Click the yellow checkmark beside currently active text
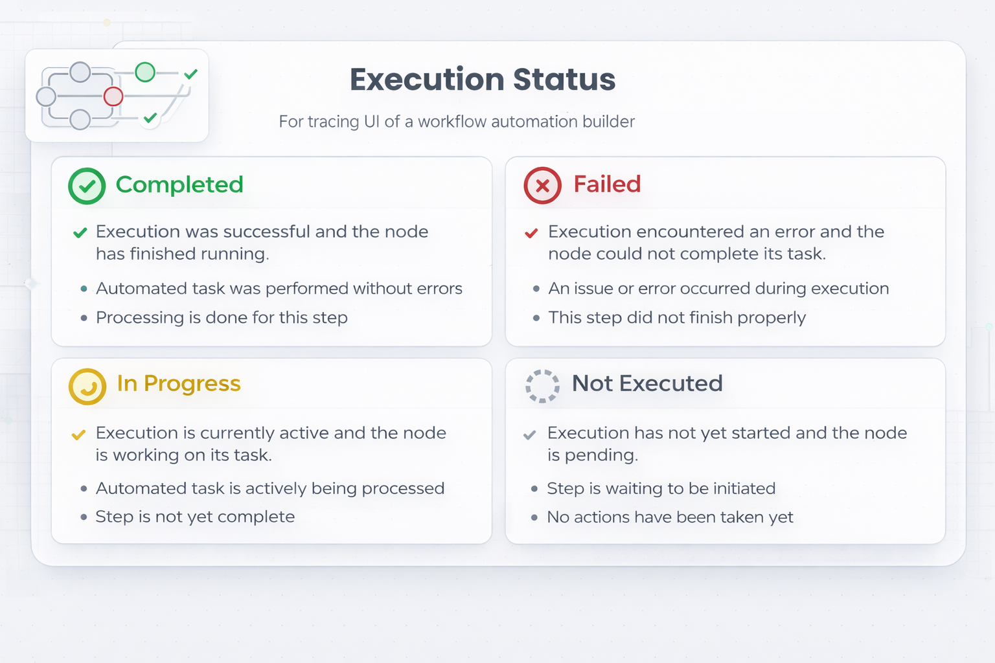 78,434
